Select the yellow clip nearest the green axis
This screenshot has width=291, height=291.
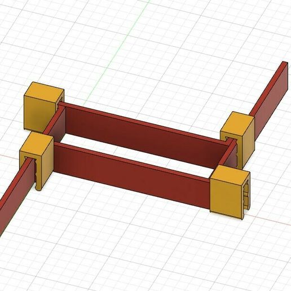tap(43, 106)
